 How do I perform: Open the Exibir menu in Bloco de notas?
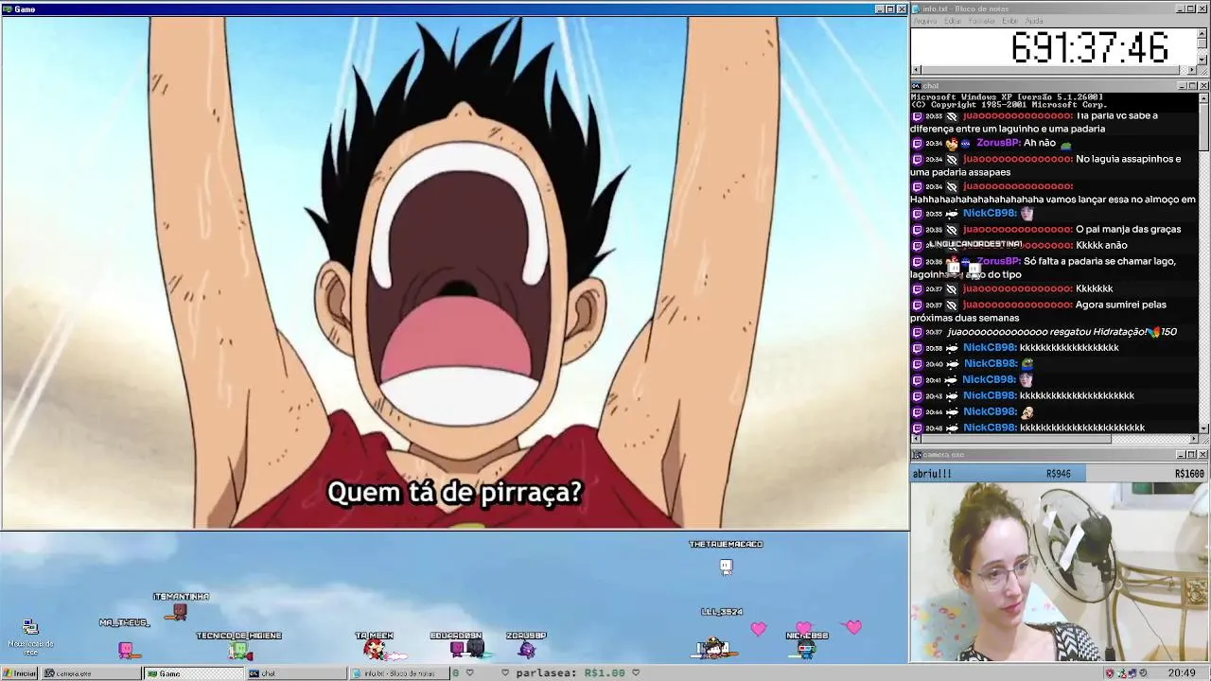(1009, 21)
